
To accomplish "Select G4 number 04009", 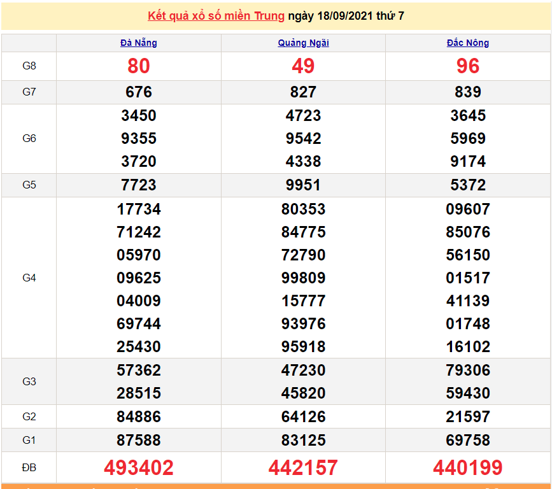I will click(139, 301).
